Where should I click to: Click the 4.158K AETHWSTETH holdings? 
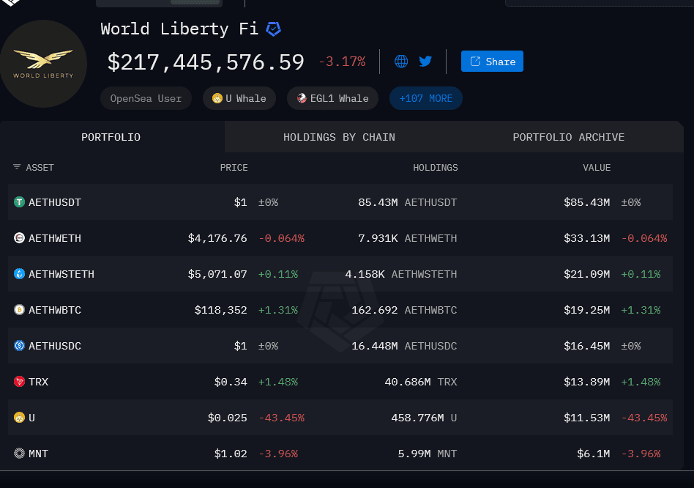401,274
